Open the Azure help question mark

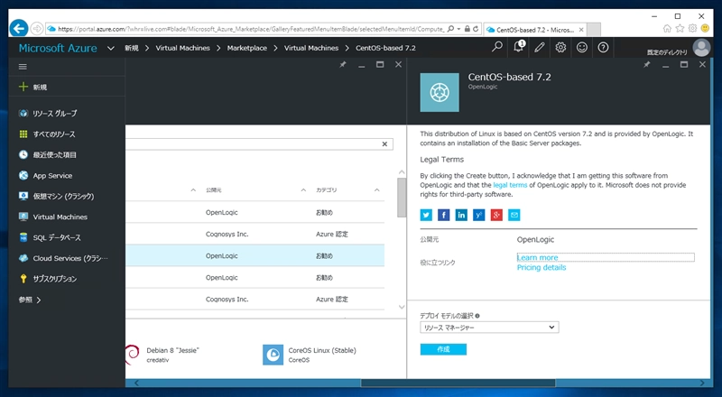click(x=603, y=47)
